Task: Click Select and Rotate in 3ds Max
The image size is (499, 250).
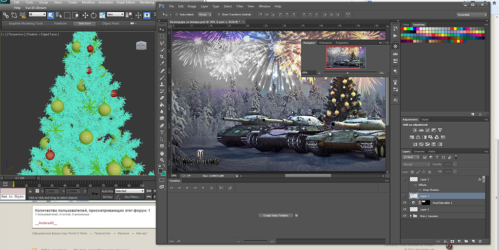Action: click(94, 15)
